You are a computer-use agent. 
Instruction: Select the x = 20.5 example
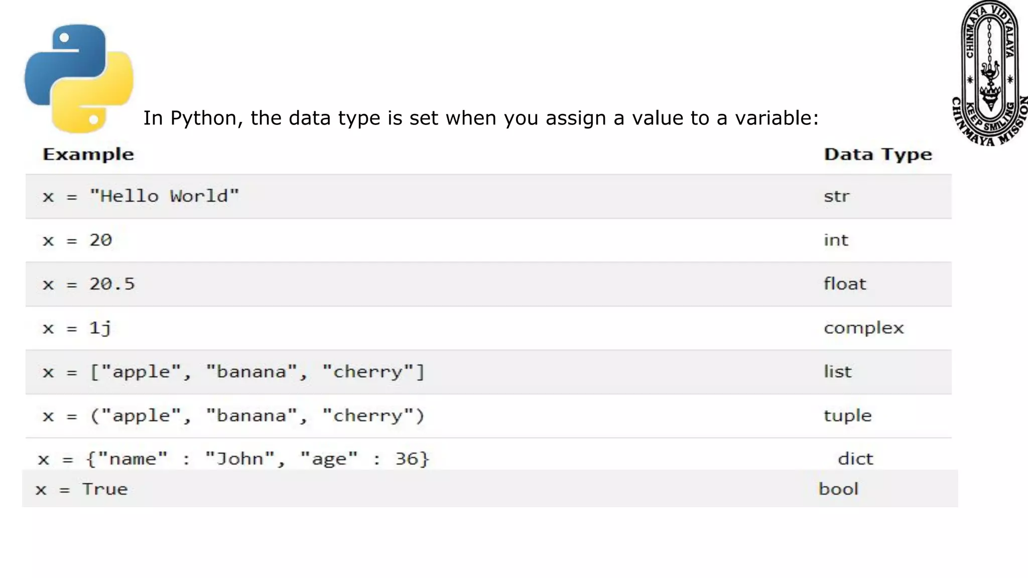point(89,284)
